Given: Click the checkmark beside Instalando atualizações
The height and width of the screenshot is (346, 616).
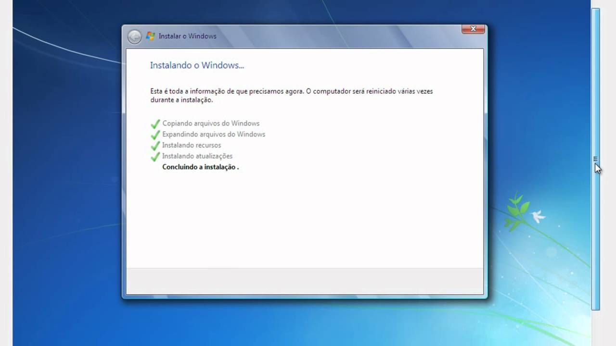Looking at the screenshot, I should click(x=155, y=157).
